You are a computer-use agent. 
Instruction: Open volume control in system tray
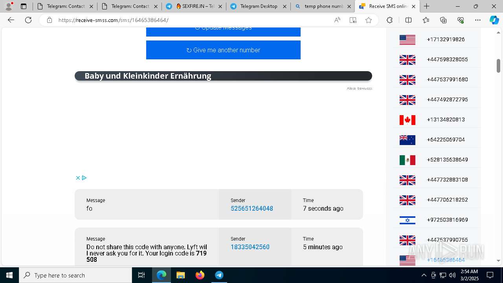click(x=452, y=275)
